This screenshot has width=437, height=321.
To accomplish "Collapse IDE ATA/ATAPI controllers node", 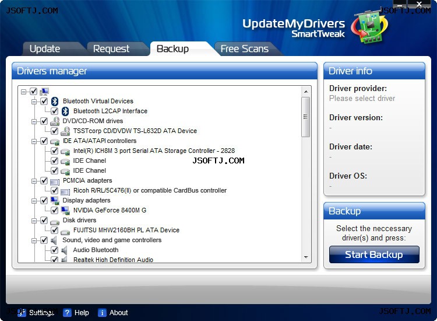I will 34,141.
